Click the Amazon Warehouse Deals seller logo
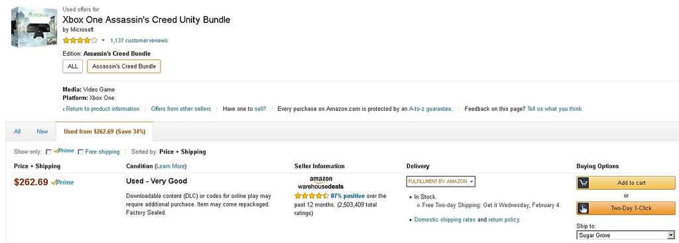Image resolution: width=679 pixels, height=243 pixels. [321, 183]
